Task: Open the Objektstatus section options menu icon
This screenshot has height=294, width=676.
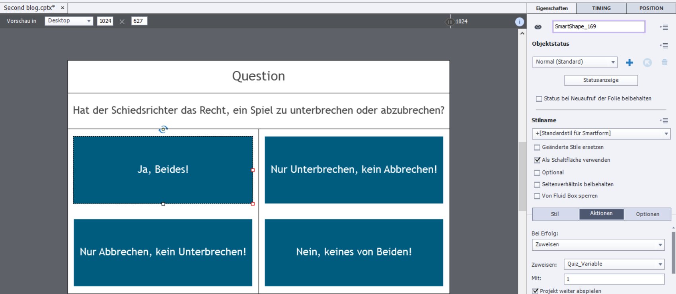Action: point(664,46)
